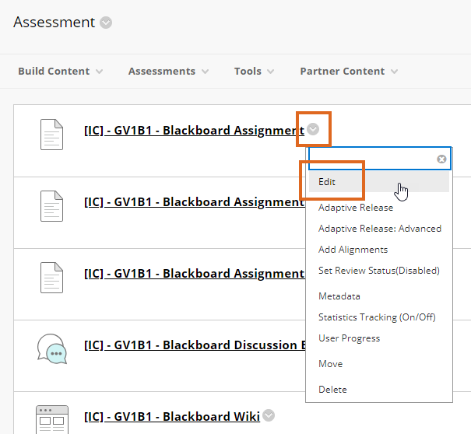Open the Assessment page title options chevron
471x434 pixels.
[106, 23]
